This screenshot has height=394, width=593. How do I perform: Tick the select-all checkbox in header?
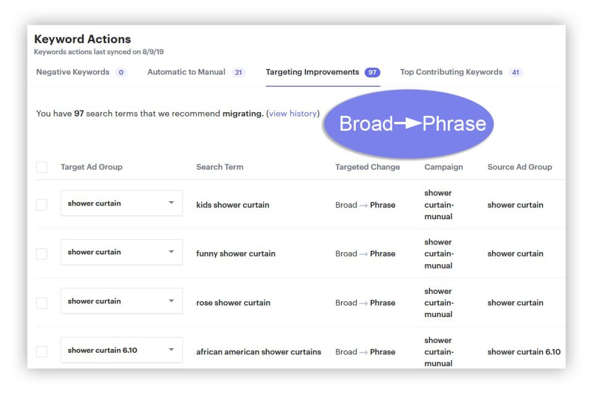[x=42, y=167]
